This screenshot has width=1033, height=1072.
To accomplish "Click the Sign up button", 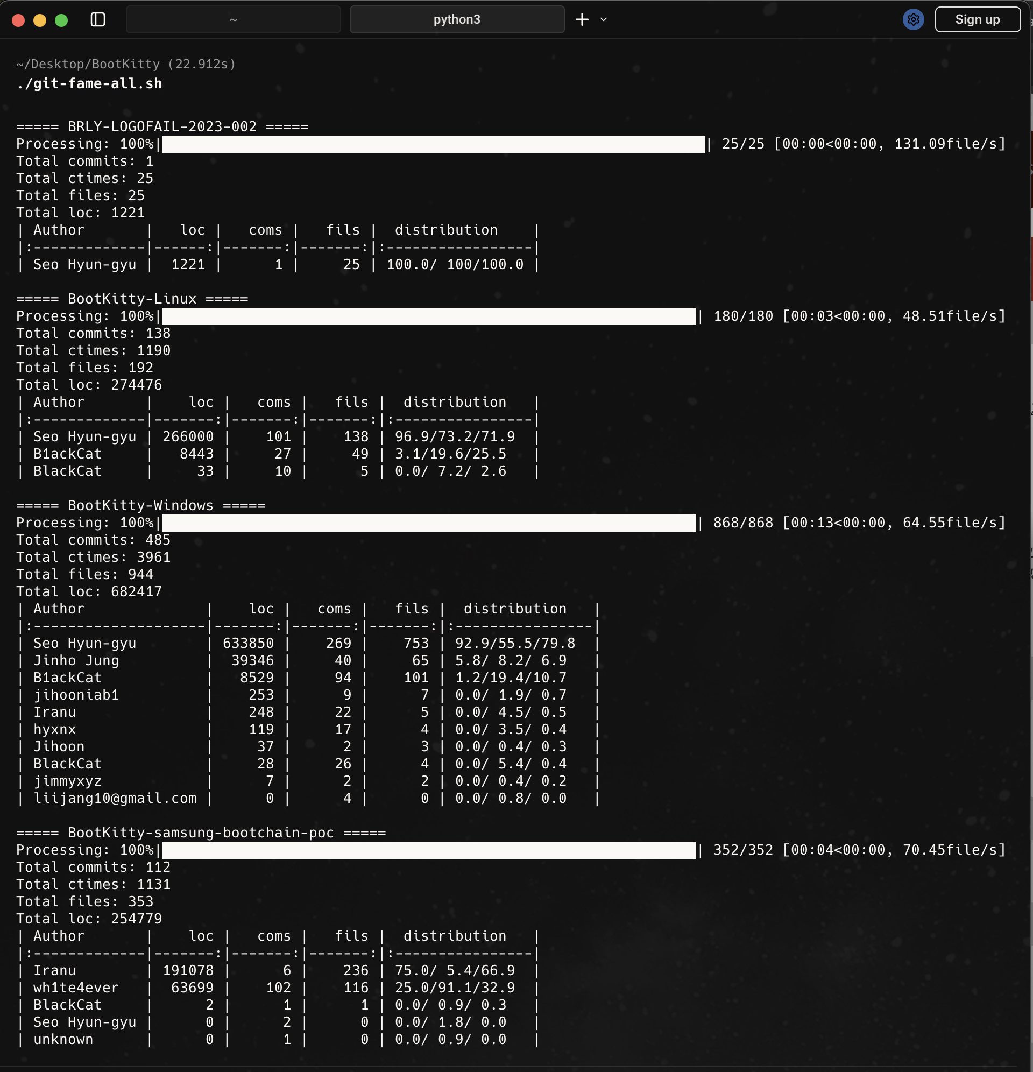I will pyautogui.click(x=977, y=20).
